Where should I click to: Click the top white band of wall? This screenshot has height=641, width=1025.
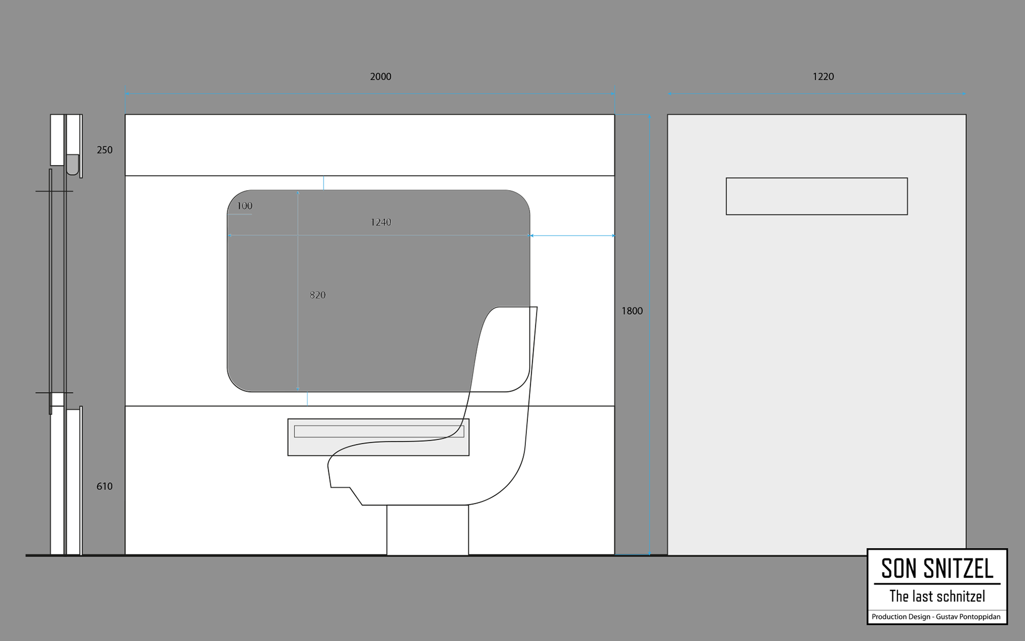(369, 145)
